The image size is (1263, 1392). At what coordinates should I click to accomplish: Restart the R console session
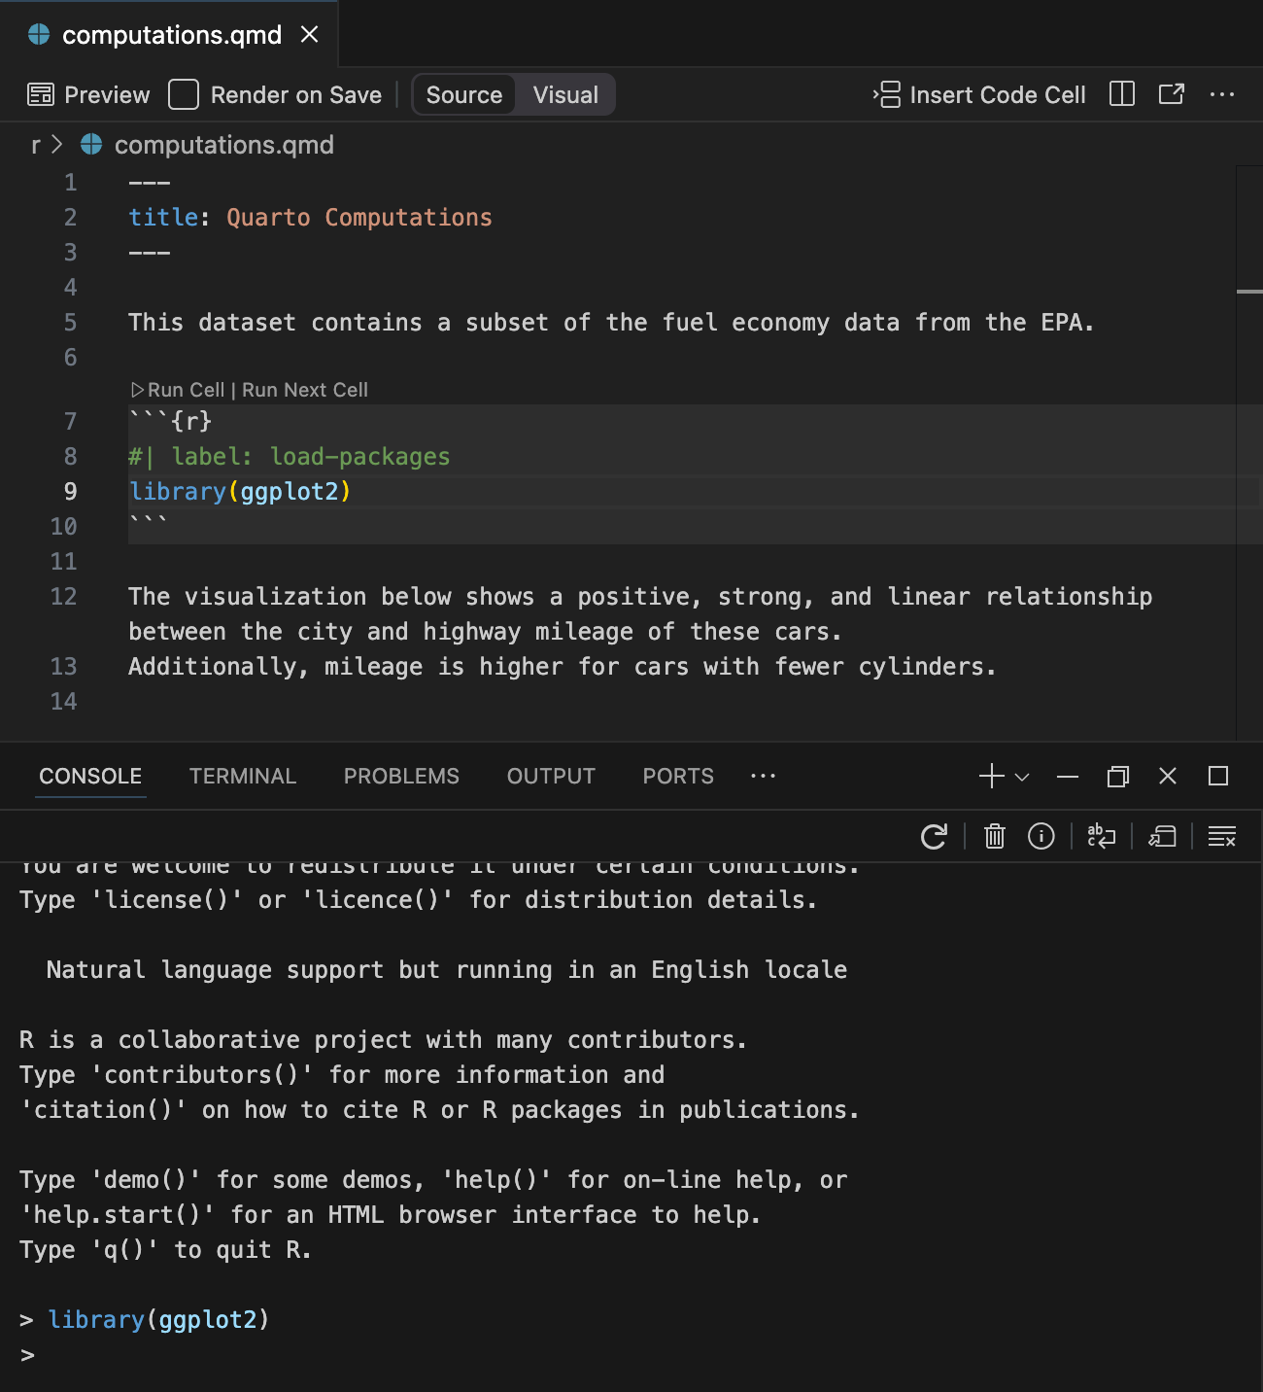tap(934, 836)
